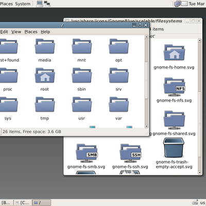
Task: Select gnome-fs-trash-empty-accept.svg icon
Action: point(174,148)
